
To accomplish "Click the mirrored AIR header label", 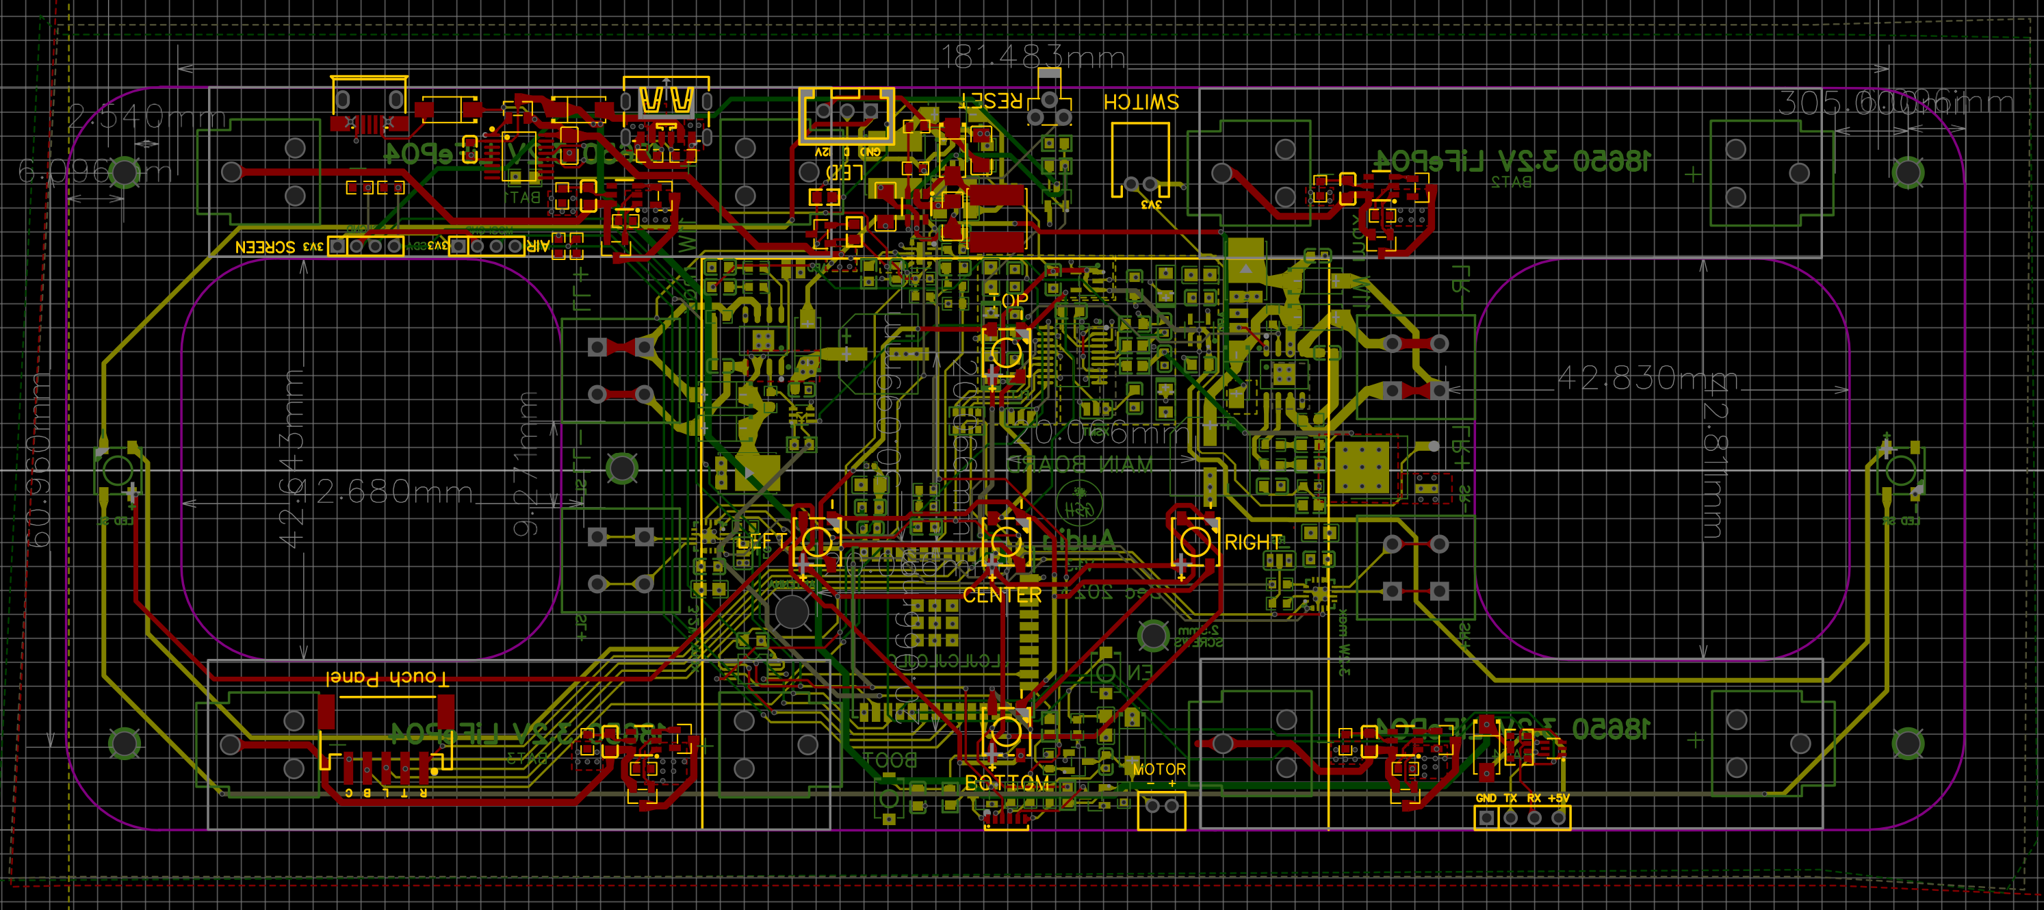I will (x=538, y=246).
